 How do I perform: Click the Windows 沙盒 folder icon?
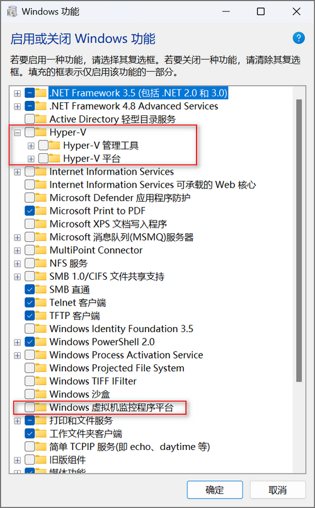pyautogui.click(x=41, y=394)
